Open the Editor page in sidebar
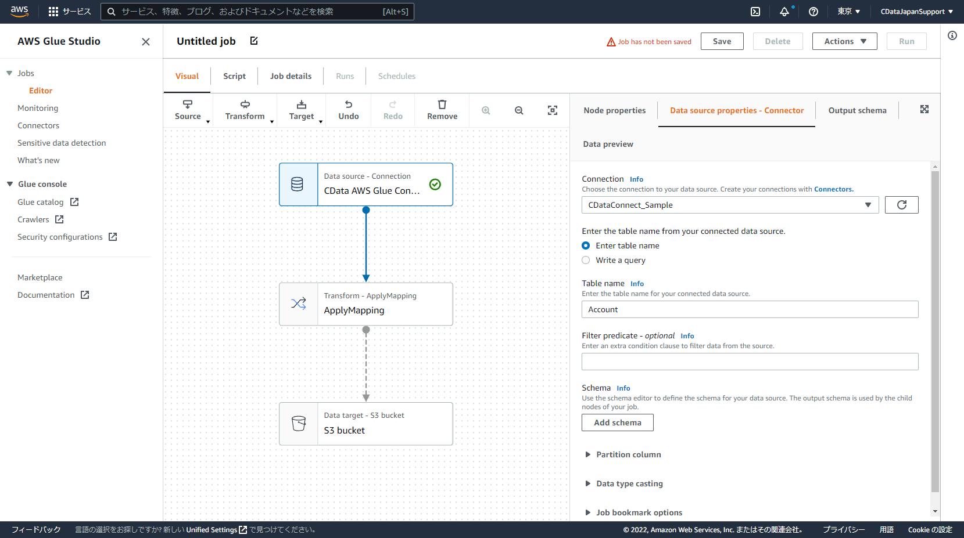This screenshot has width=964, height=538. tap(41, 91)
